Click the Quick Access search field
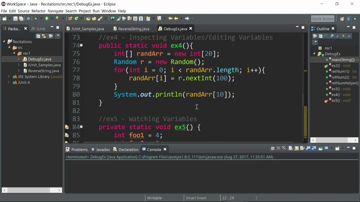Screen dimensions: 360x202 (x=323, y=19)
